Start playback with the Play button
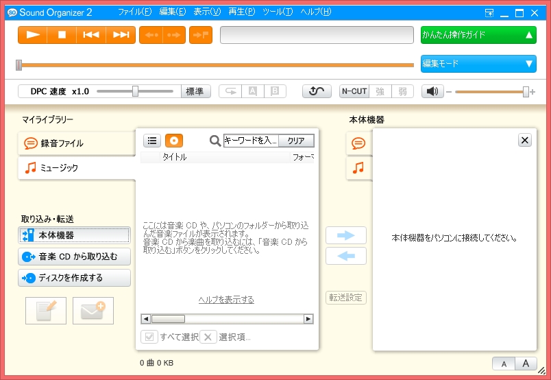 (x=33, y=35)
